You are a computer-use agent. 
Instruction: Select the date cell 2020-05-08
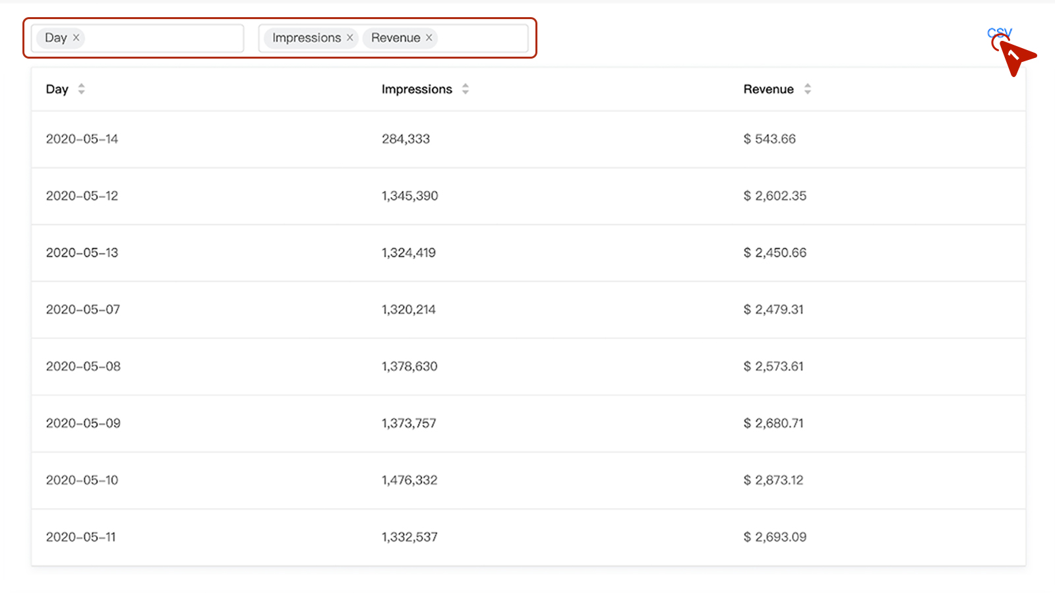[83, 366]
